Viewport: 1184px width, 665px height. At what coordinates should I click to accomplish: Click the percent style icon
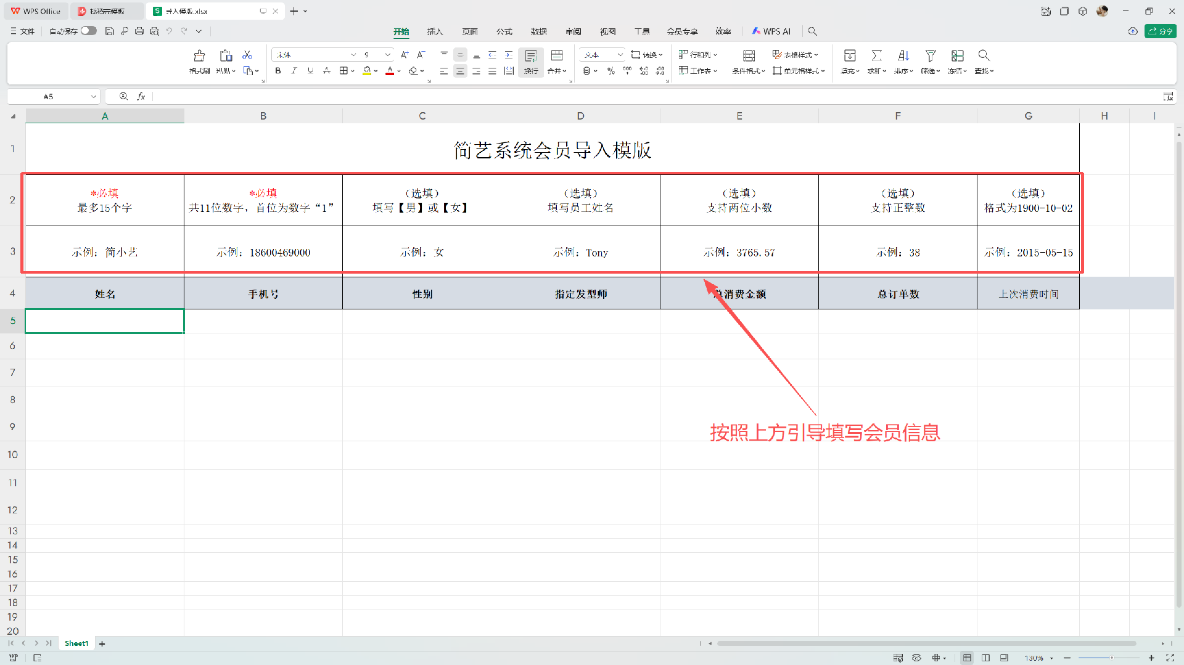[610, 71]
